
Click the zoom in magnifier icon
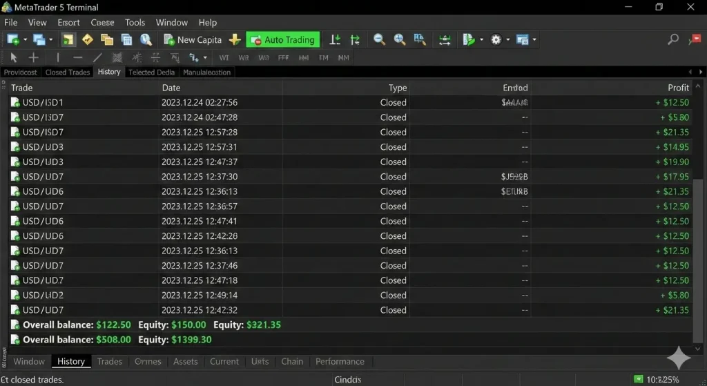(400, 39)
